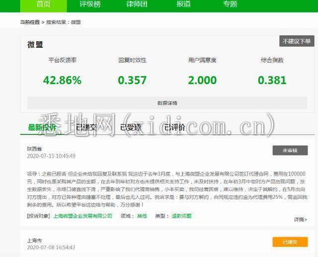The image size is (318, 257).
Task: Click the 当前位置 breadcrumb text
Action: pos(30,22)
